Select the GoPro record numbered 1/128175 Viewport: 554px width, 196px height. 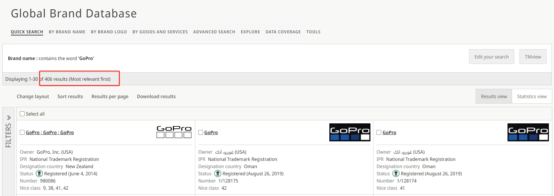pyautogui.click(x=201, y=132)
